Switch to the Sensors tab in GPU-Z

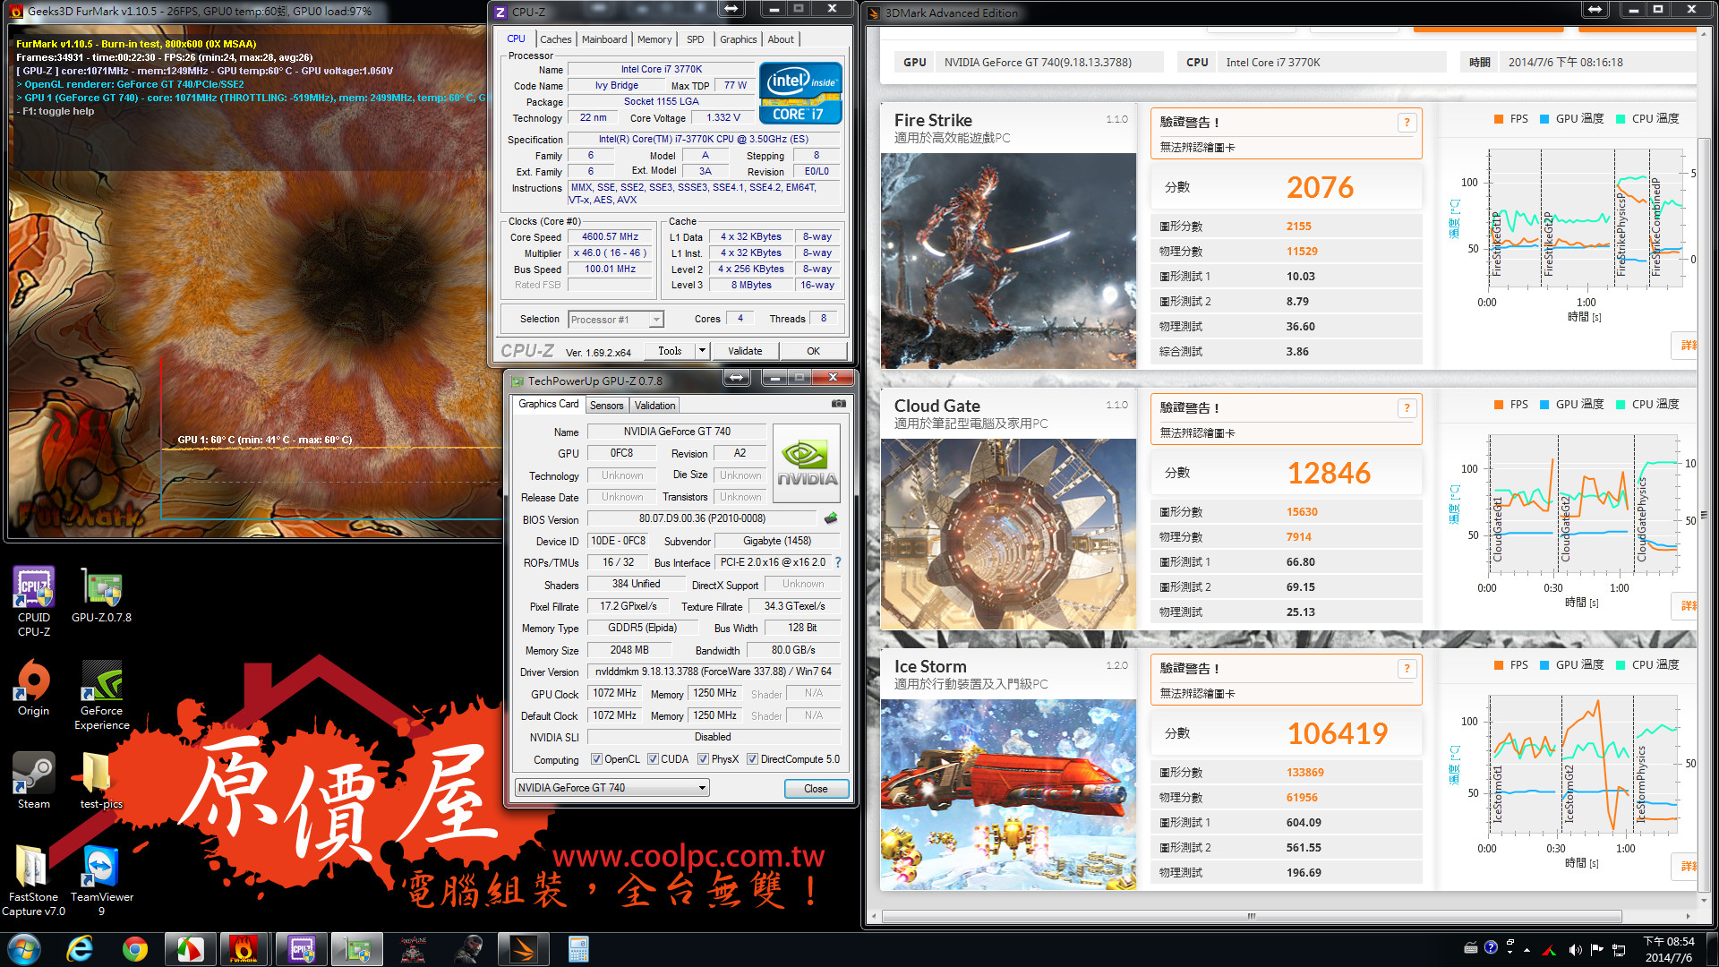[x=606, y=406]
